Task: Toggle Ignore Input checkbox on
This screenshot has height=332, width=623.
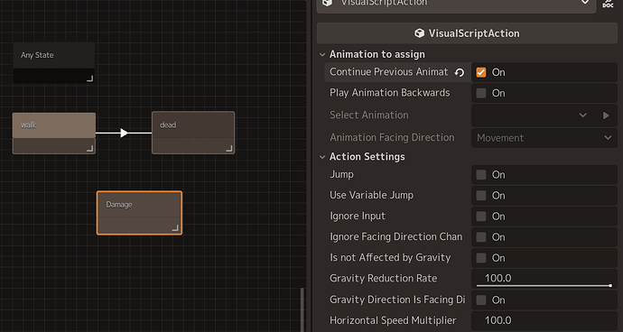Action: (480, 217)
